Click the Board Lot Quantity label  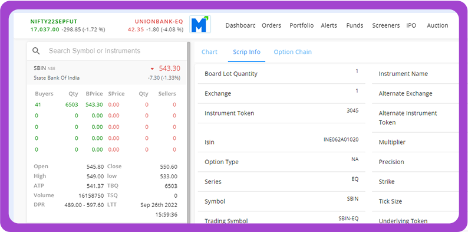tap(231, 74)
